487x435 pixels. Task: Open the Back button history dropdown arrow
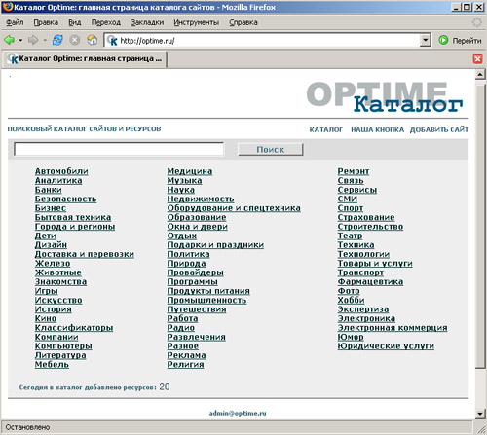pyautogui.click(x=20, y=41)
